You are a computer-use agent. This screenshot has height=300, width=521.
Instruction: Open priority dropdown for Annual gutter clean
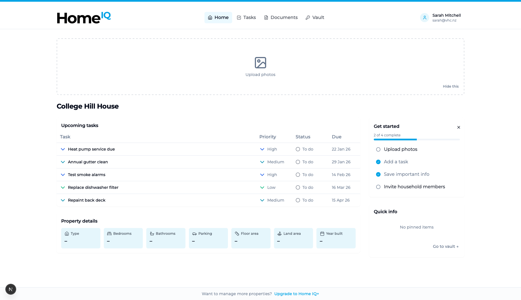pyautogui.click(x=262, y=162)
